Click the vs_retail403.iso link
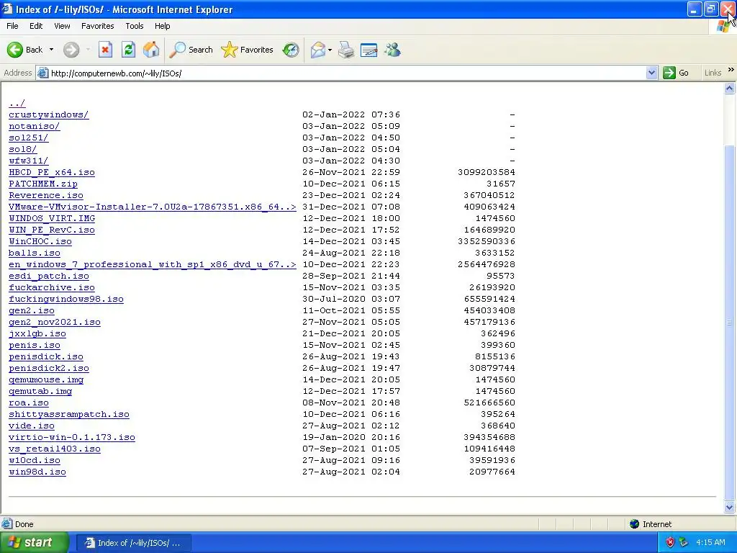The image size is (737, 553). [55, 449]
